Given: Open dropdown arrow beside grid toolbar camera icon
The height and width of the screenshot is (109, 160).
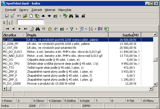Looking at the screenshot, I should pos(67,29).
